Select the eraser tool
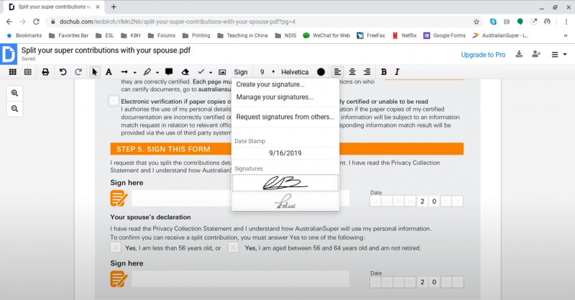Viewport: 575px width, 300px height. 185,72
